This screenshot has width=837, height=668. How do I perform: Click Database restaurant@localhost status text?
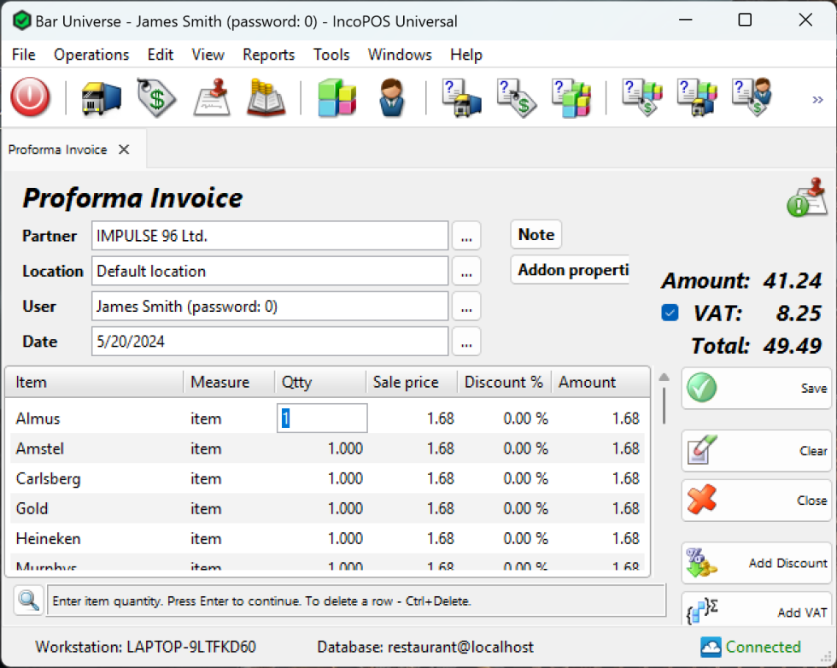pyautogui.click(x=425, y=647)
